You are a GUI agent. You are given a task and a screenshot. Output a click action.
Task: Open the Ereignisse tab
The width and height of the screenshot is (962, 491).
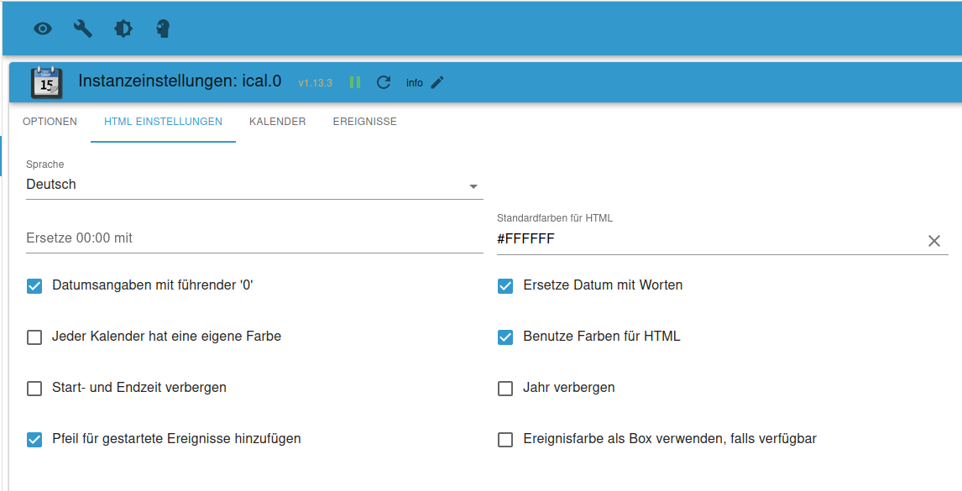(x=364, y=122)
